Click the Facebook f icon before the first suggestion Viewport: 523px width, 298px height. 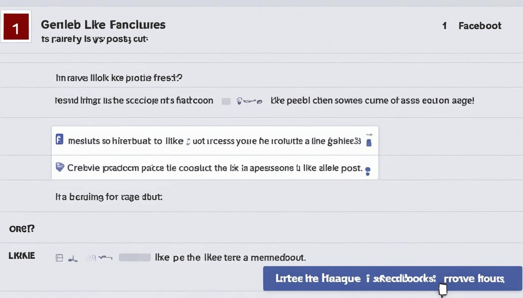click(59, 139)
